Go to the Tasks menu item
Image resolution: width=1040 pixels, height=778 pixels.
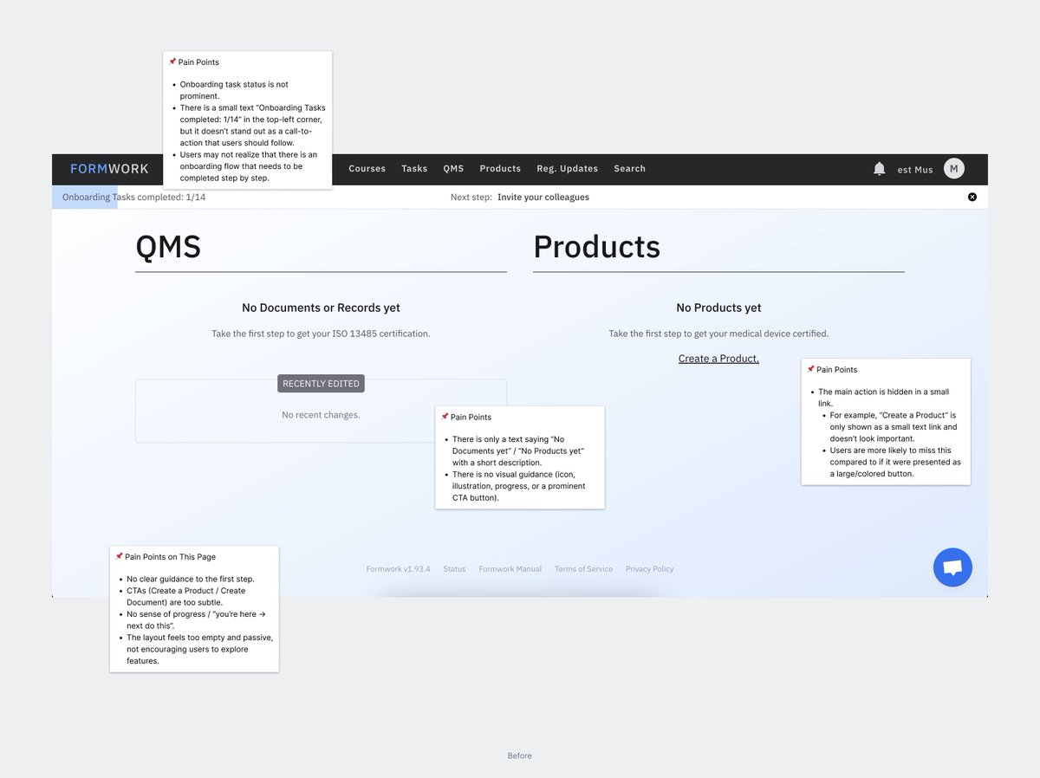point(414,169)
